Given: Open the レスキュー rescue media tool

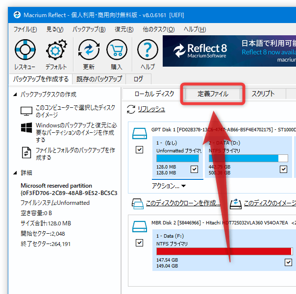Looking at the screenshot, I should (x=25, y=55).
